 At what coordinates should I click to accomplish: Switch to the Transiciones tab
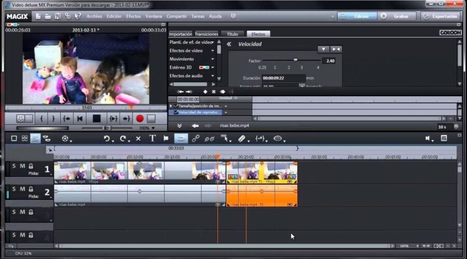[x=207, y=34]
